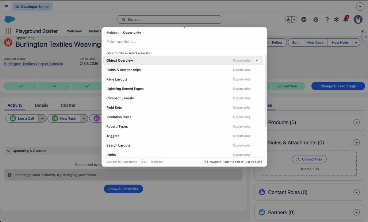This screenshot has width=368, height=222.
Task: Click the Closed Won stage
Action: click(x=287, y=86)
